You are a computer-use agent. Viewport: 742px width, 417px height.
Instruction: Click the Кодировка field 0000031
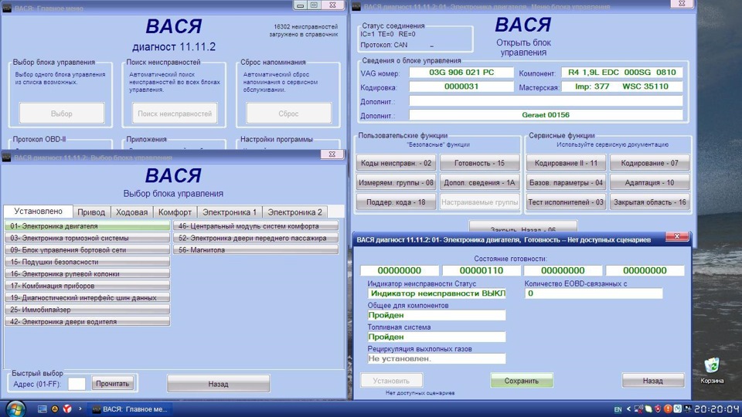(x=461, y=86)
